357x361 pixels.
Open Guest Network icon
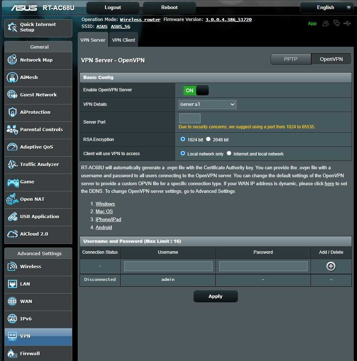click(12, 95)
